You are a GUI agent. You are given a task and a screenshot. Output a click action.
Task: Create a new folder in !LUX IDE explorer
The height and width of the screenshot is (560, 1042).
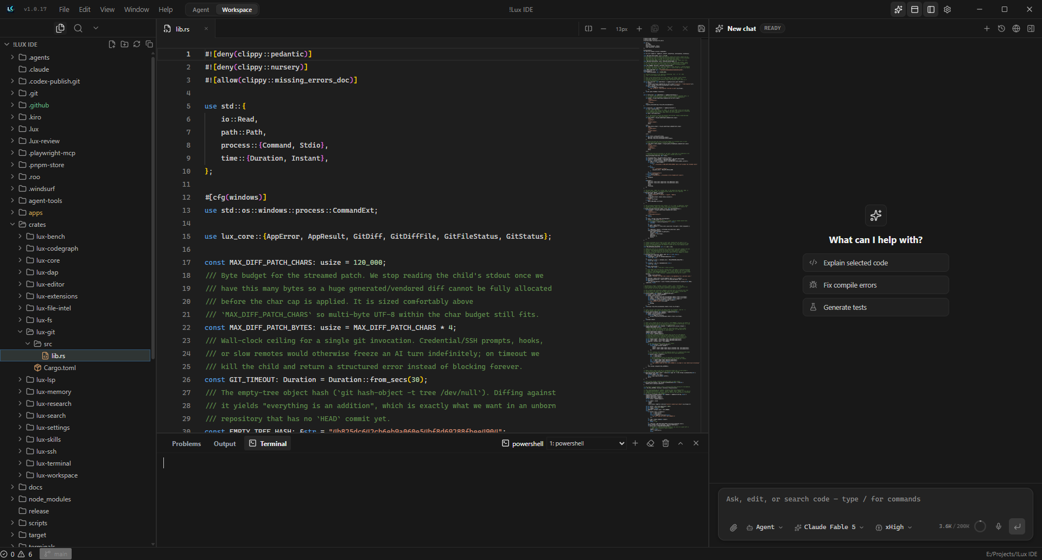pos(124,44)
